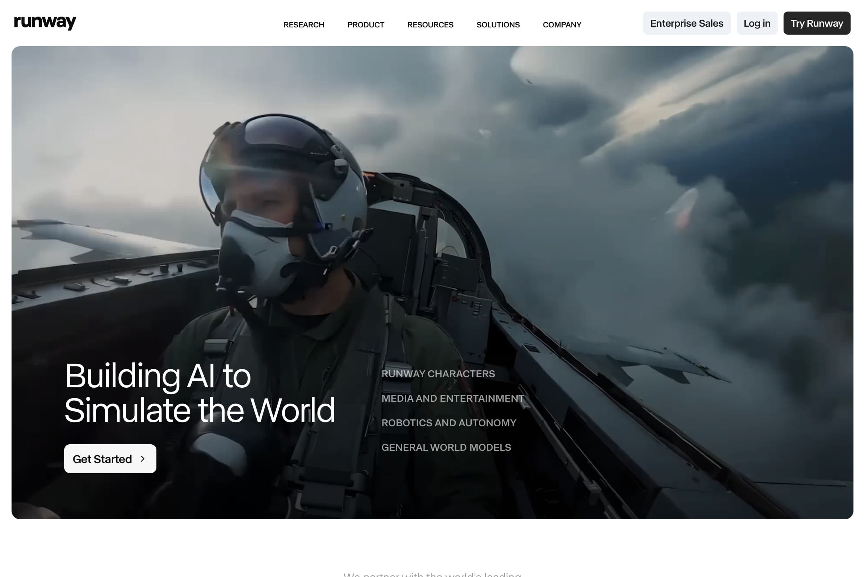The image size is (865, 577).
Task: Click the arrow icon inside Get Started button
Action: (x=143, y=458)
